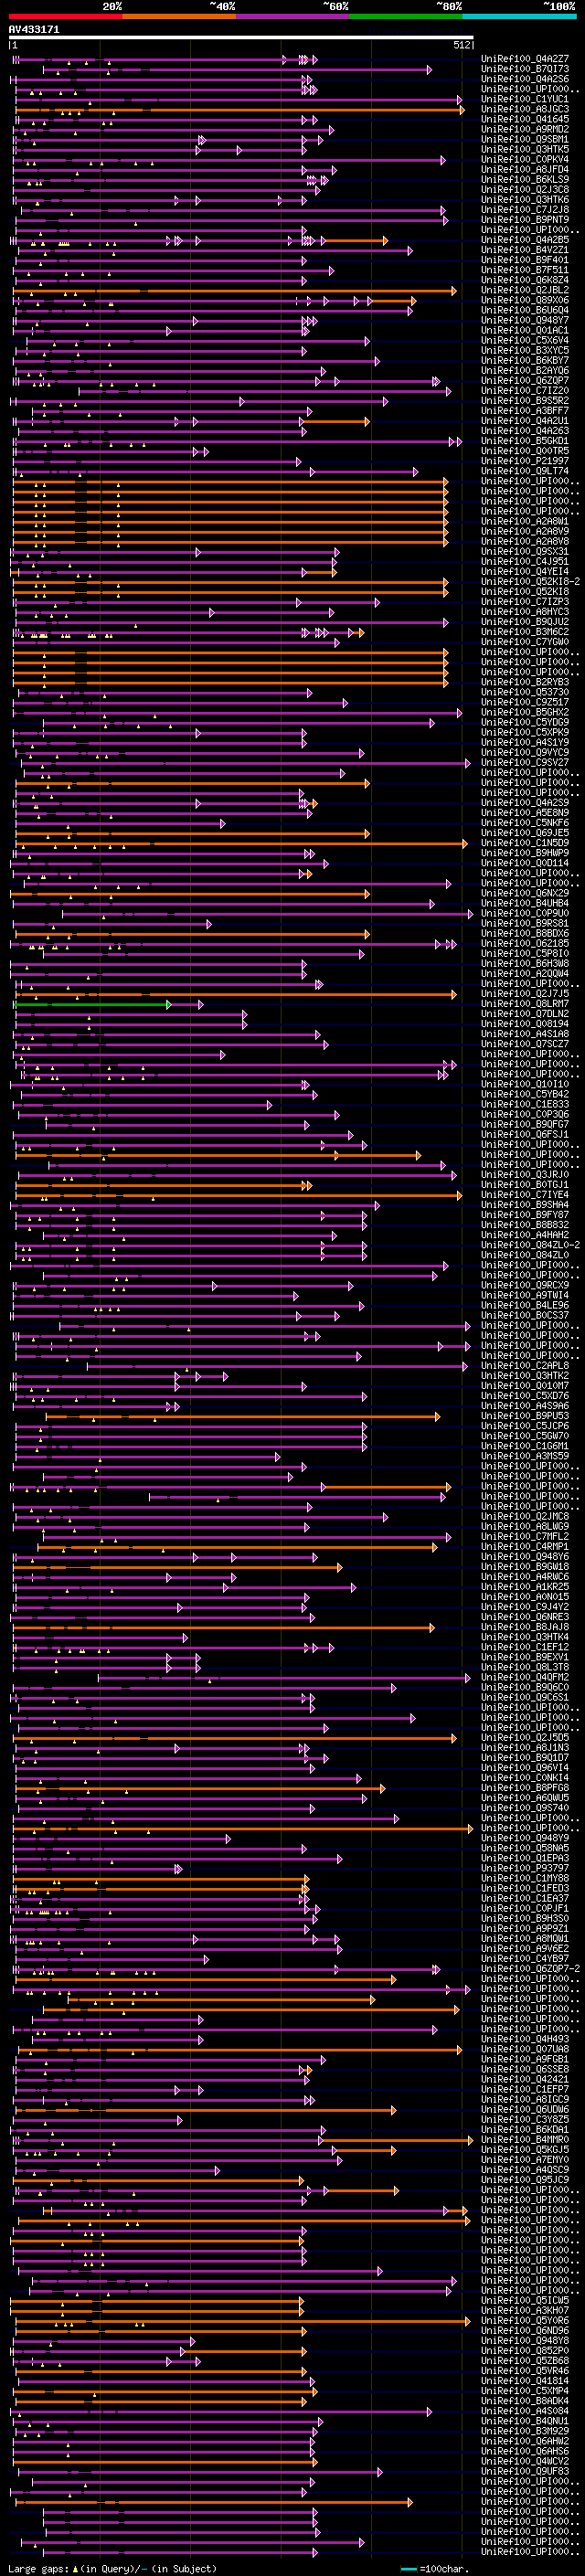The height and width of the screenshot is (2576, 585).
Task: Select the UniRef100_C1E833 label
Action: 525,1104
